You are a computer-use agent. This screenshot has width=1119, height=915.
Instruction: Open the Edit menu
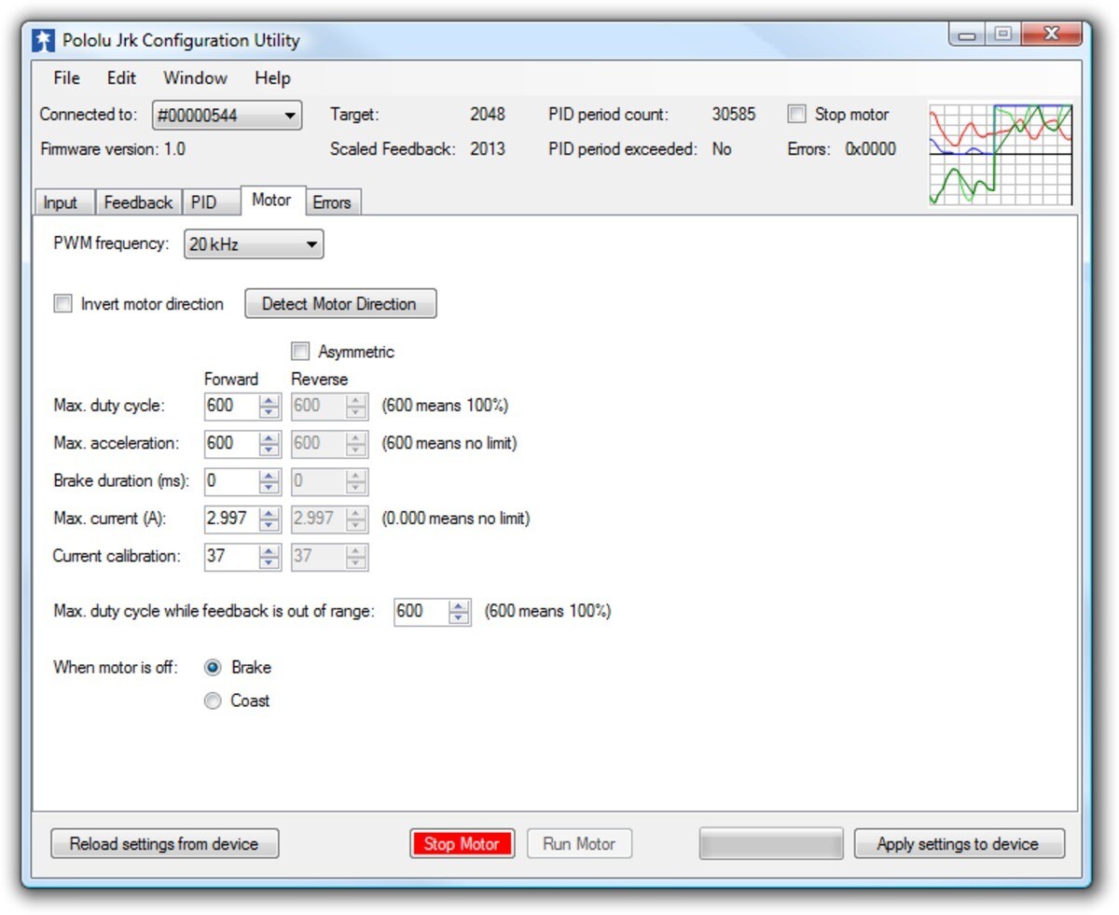[121, 78]
